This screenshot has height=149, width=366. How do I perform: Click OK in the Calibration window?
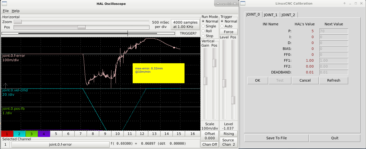point(258,80)
